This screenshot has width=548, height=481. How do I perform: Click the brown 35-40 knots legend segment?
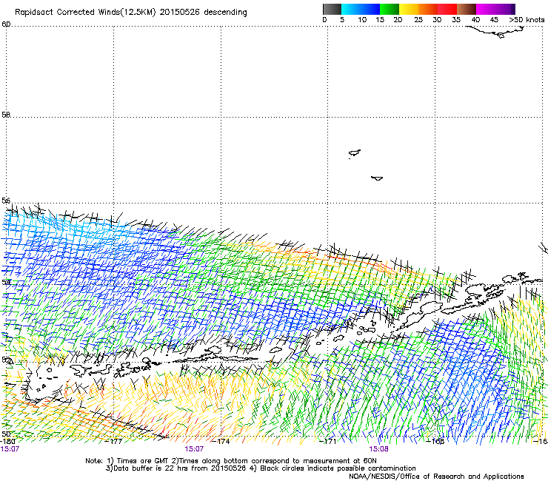(466, 9)
